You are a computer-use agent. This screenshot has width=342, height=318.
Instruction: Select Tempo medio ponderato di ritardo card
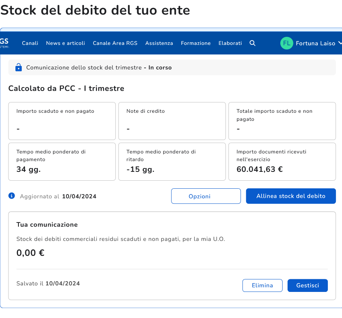[172, 161]
